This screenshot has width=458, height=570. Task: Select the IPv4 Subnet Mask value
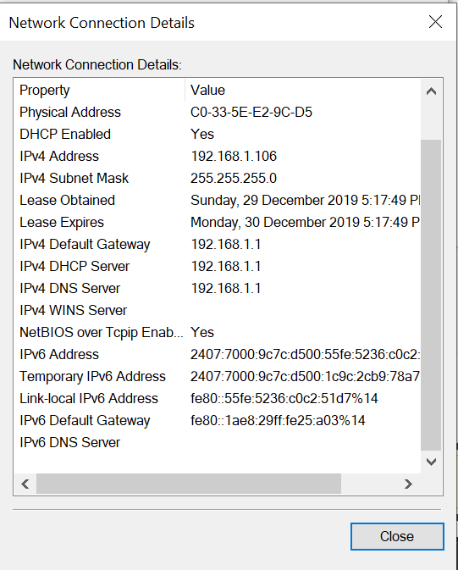[x=234, y=179]
